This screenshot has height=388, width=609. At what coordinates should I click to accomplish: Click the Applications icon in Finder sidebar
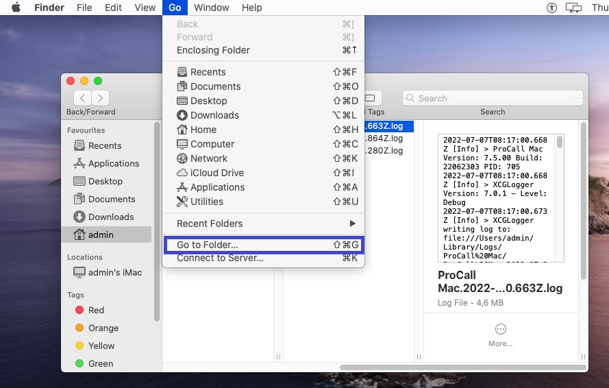[79, 163]
